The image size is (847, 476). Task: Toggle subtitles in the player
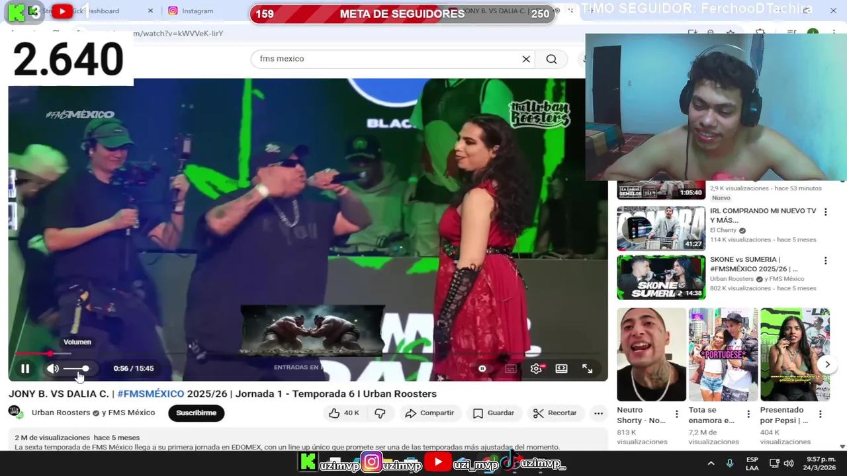511,369
